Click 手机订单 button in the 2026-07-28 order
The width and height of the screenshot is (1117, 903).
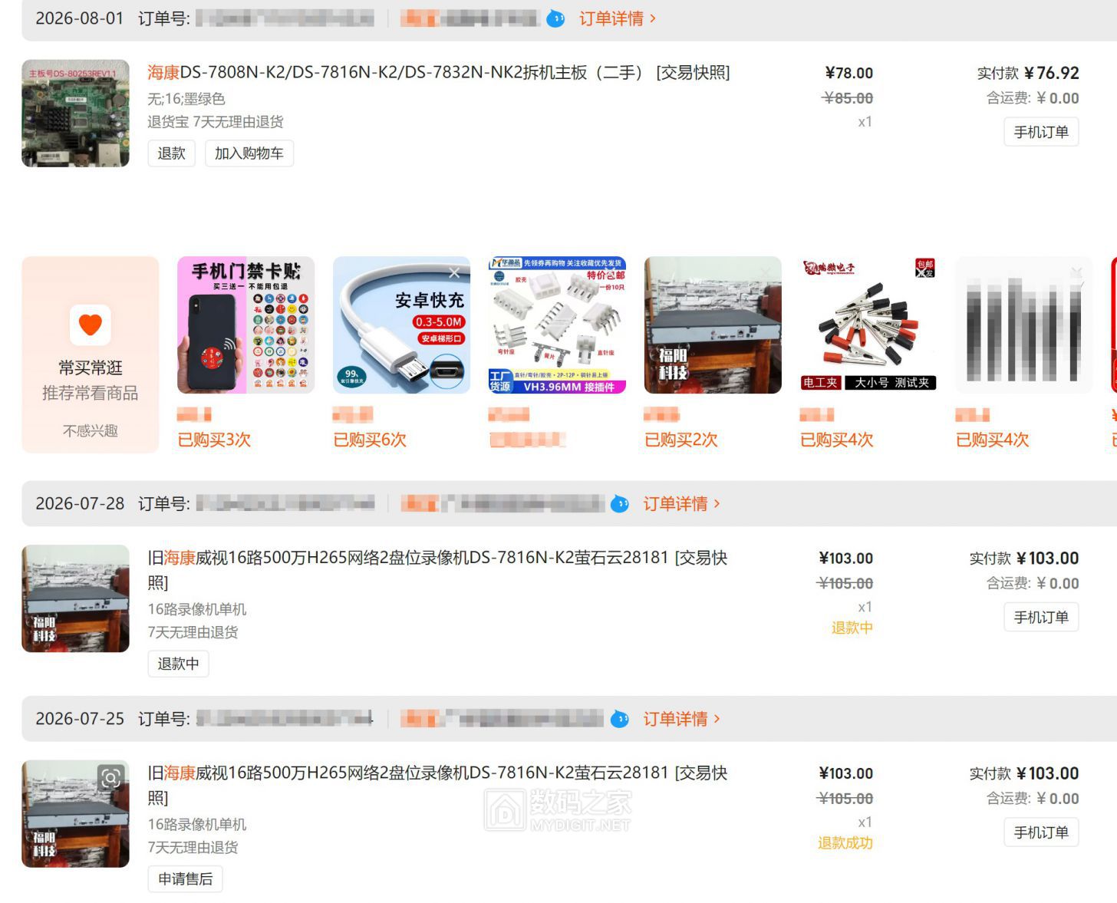(x=1041, y=617)
